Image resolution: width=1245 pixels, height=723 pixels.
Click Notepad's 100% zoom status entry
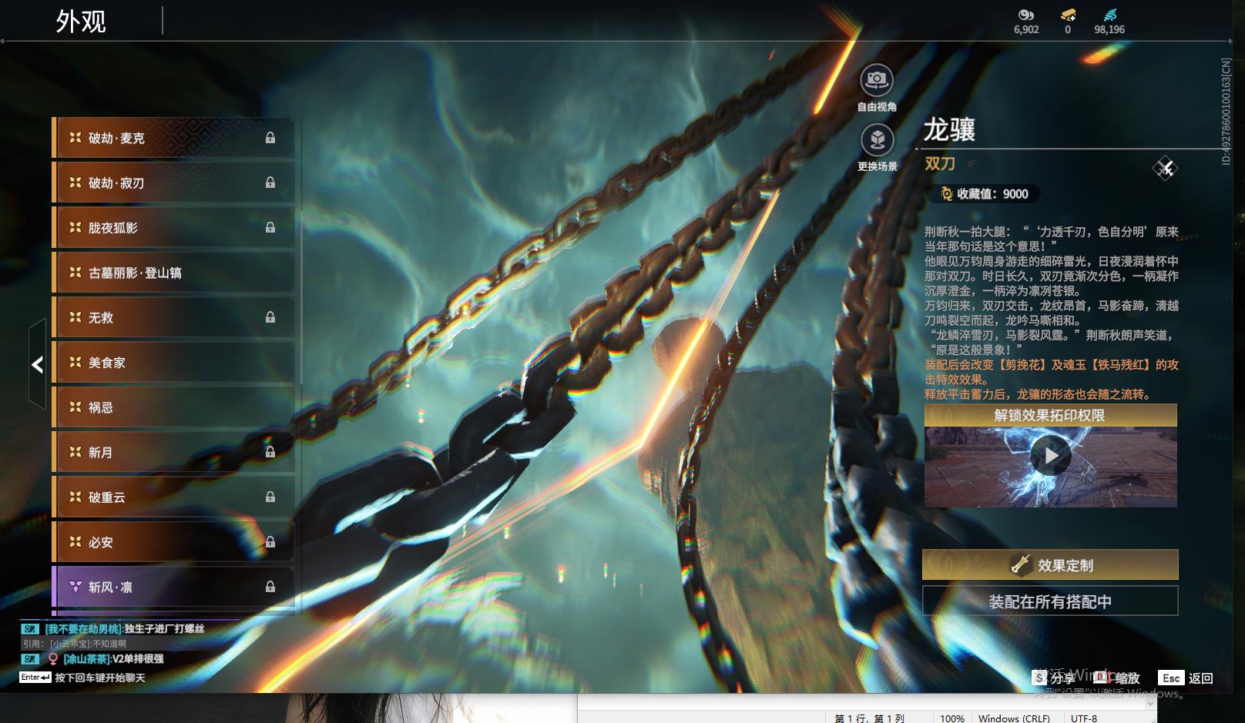pos(952,718)
